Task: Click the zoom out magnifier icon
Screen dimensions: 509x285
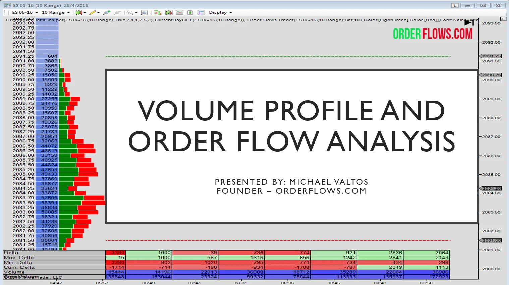Action: click(x=117, y=13)
